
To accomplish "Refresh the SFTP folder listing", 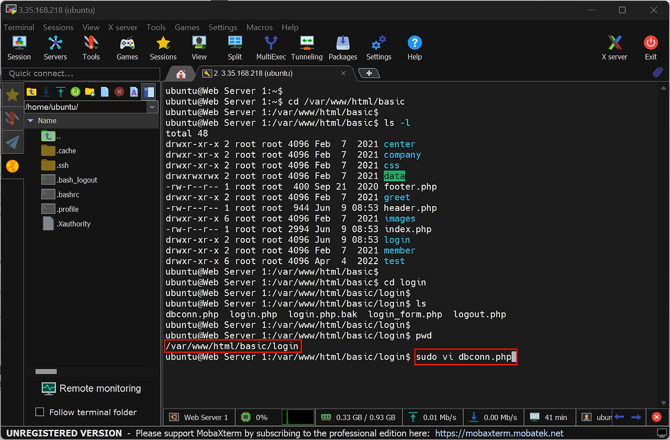I will [75, 92].
